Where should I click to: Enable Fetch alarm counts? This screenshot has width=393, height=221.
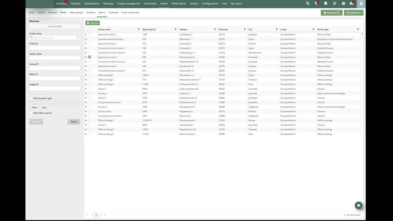(31, 113)
